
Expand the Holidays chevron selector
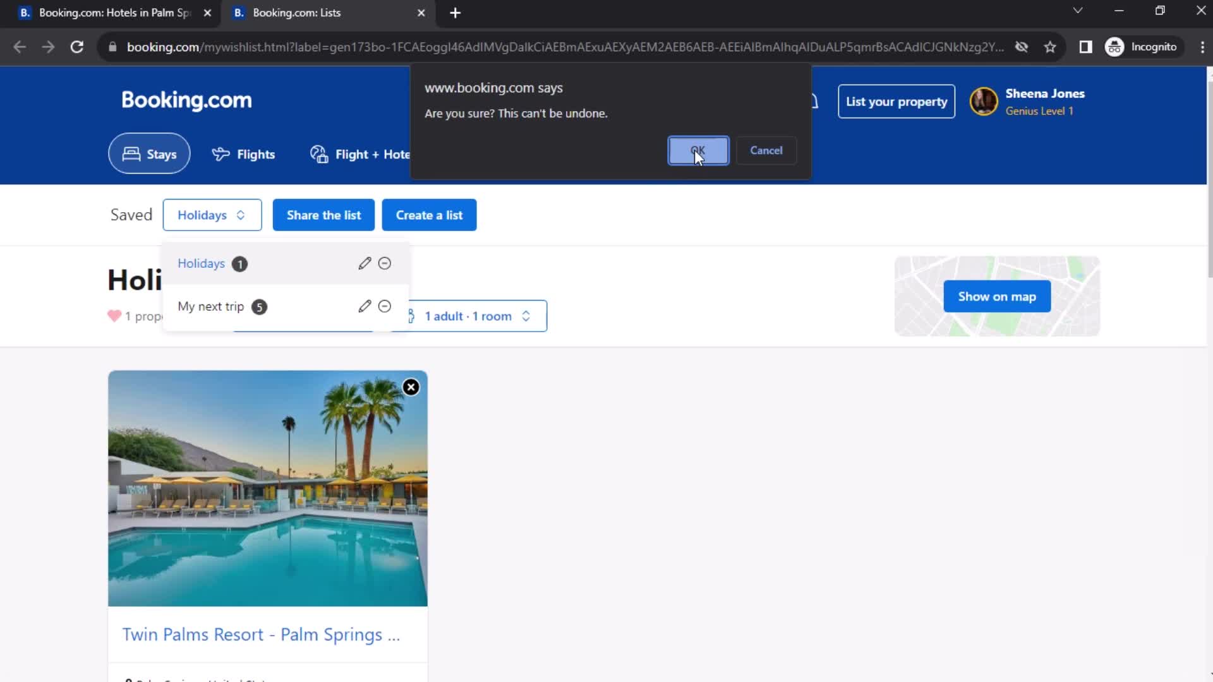point(212,215)
